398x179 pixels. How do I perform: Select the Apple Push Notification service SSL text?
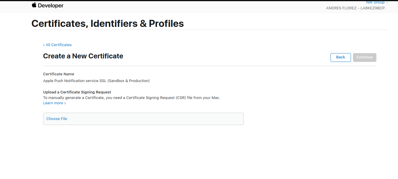[96, 81]
